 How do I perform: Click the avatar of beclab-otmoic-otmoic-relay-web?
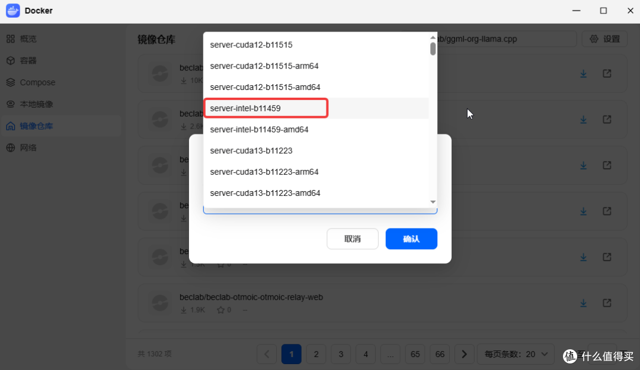[160, 303]
